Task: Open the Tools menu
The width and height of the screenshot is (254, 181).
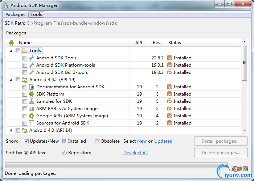Action: [x=36, y=14]
